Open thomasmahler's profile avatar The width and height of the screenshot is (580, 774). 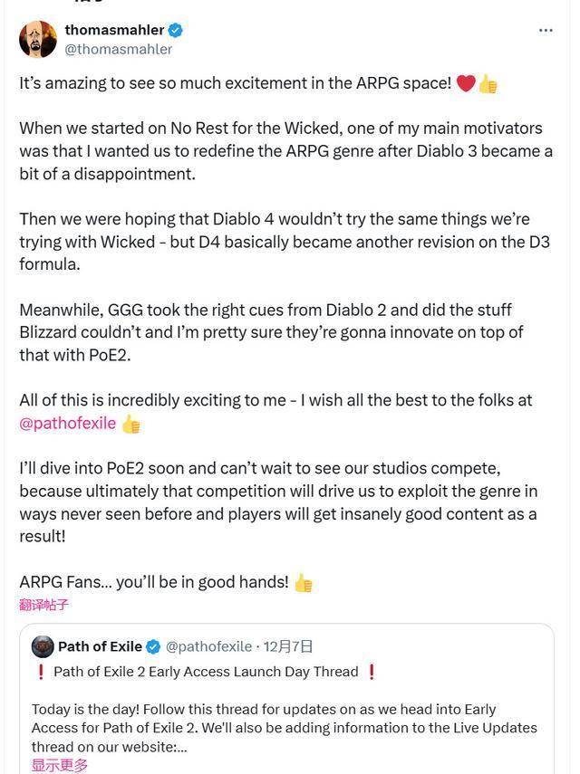coord(38,39)
